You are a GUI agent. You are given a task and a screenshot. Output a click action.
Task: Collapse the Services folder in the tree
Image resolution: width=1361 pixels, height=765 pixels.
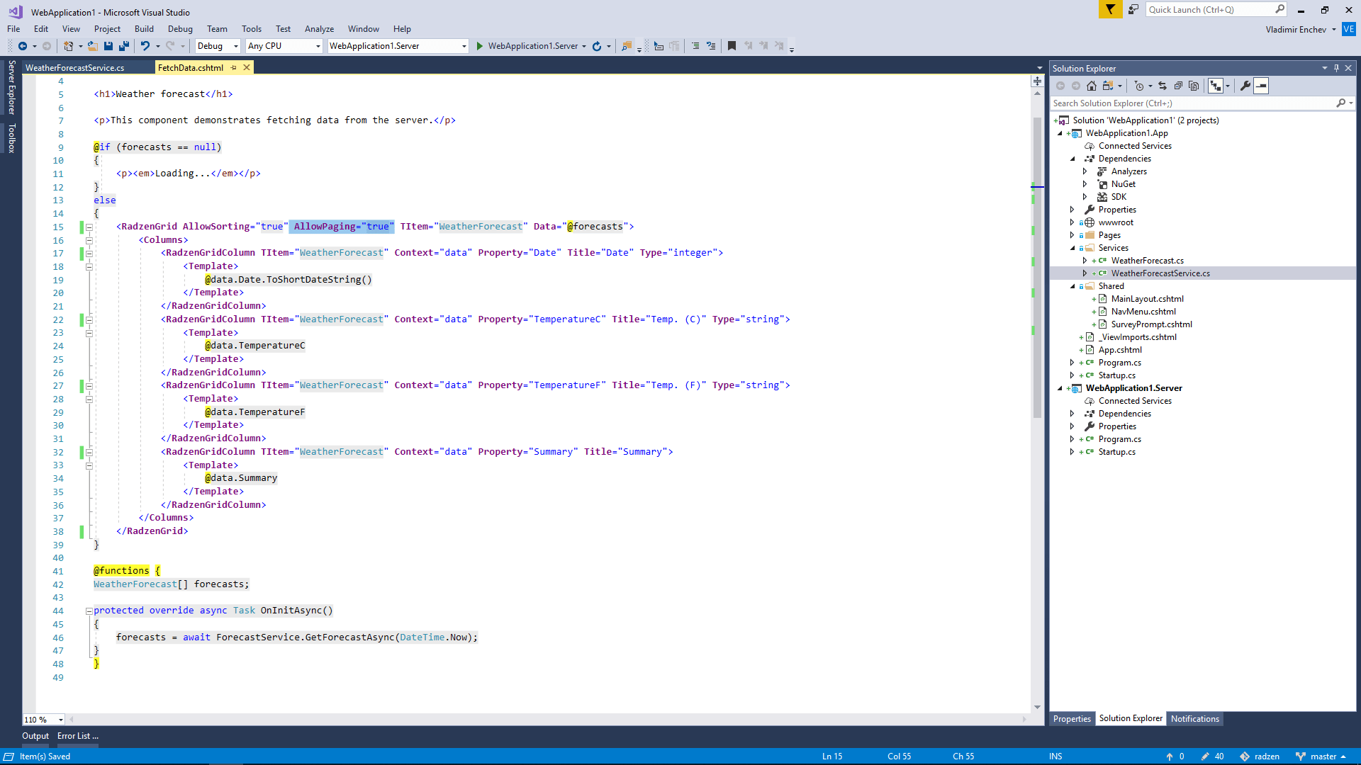tap(1072, 248)
